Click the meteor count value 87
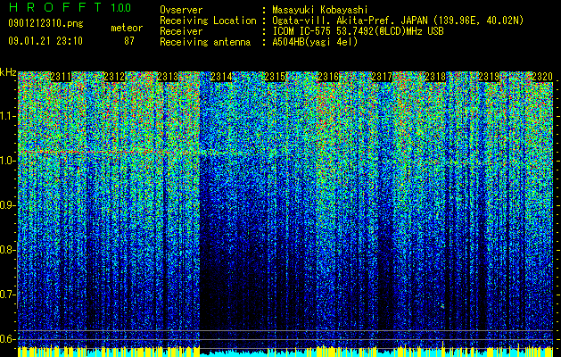561x357 pixels. 129,41
